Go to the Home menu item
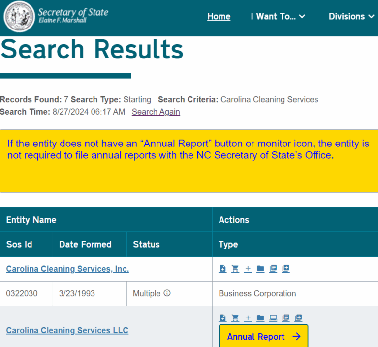Screen dimensions: 378x347 click(219, 17)
